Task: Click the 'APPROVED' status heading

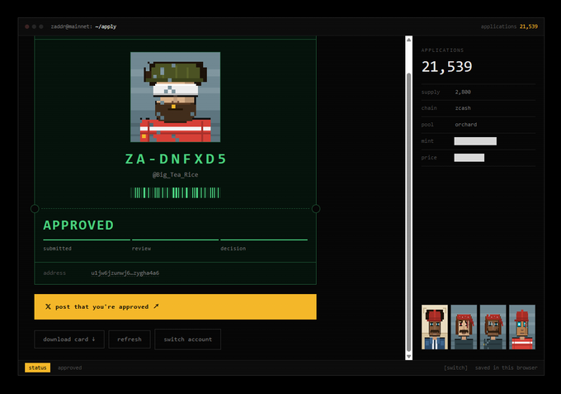Action: coord(78,225)
